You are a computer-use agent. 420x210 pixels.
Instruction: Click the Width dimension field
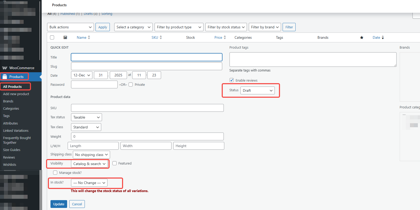[146, 146]
